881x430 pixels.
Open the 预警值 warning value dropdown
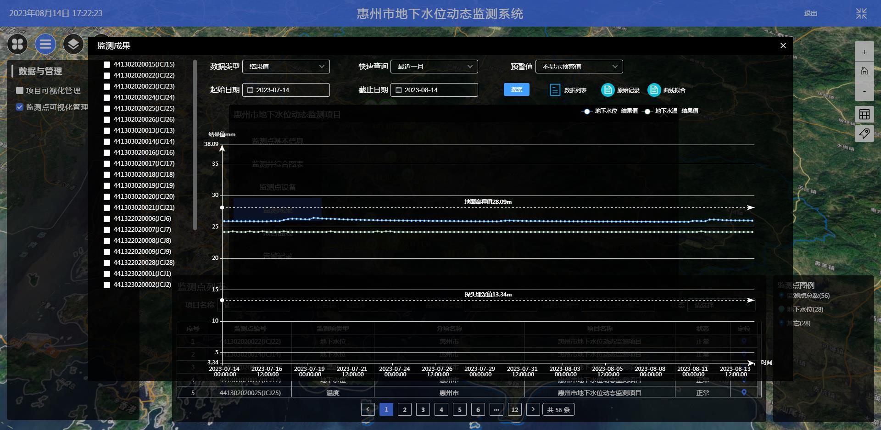(579, 67)
